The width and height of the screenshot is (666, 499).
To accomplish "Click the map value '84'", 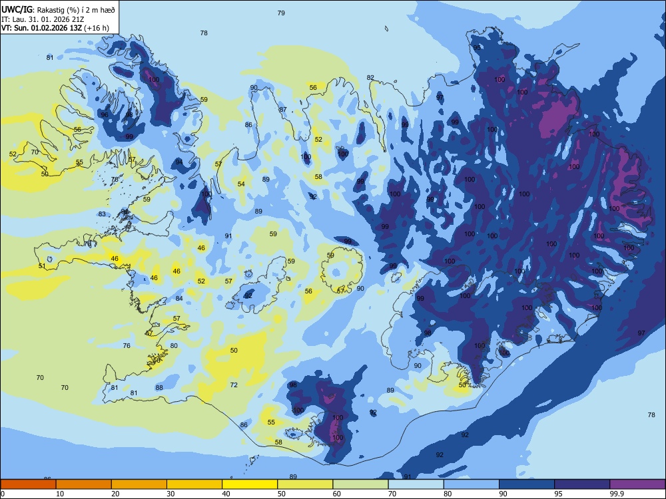I will [179, 298].
